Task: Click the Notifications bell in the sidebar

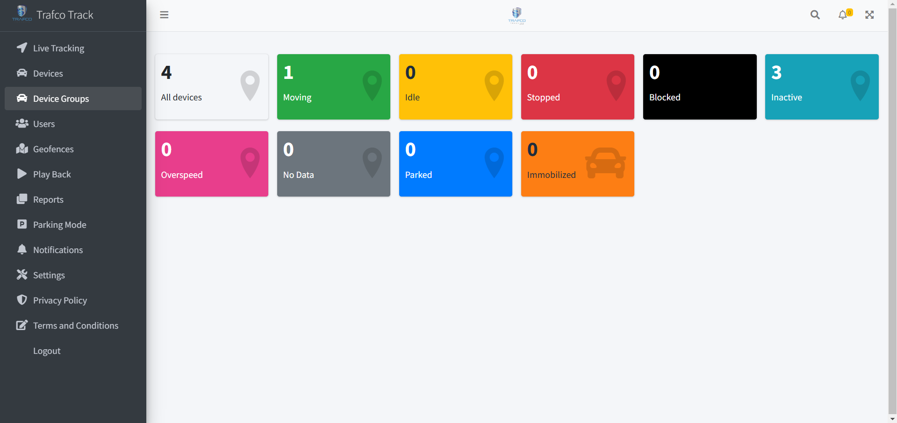Action: (x=22, y=249)
